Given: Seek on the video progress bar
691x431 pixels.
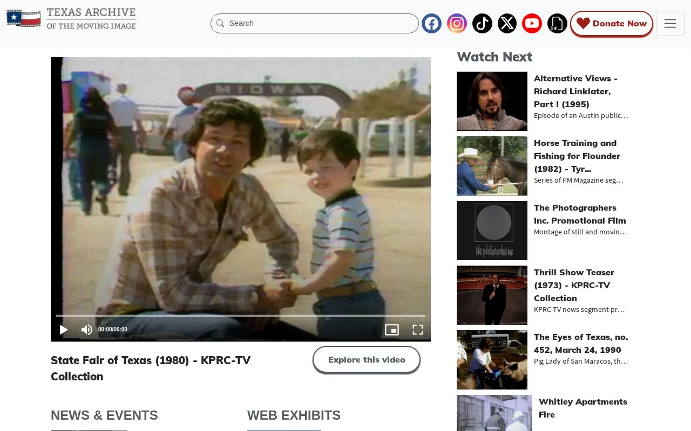Looking at the screenshot, I should [x=241, y=316].
